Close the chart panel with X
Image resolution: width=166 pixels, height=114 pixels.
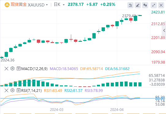coord(161,5)
